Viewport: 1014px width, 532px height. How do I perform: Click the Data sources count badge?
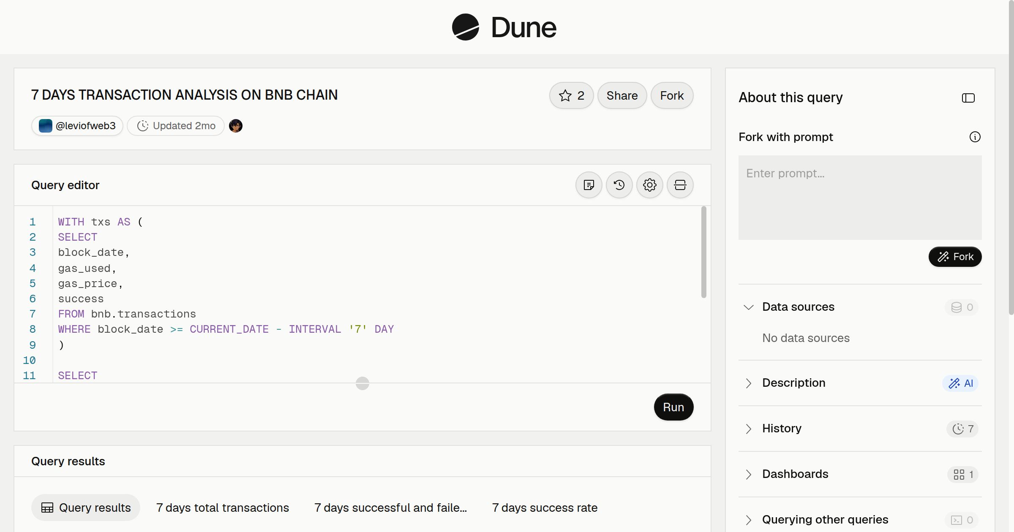tap(962, 307)
